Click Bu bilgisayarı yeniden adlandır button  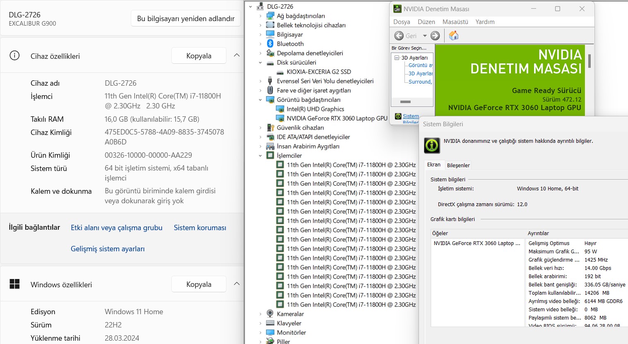point(186,19)
